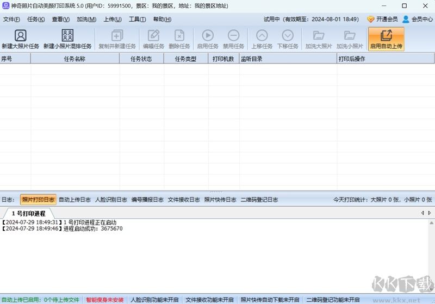Click the 序号 column header
This screenshot has width=435, height=304.
[x=15, y=59]
